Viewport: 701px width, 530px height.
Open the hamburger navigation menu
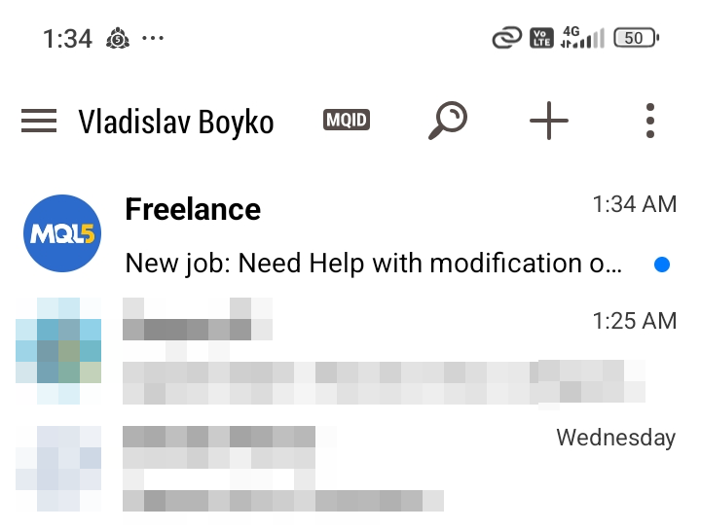coord(39,122)
